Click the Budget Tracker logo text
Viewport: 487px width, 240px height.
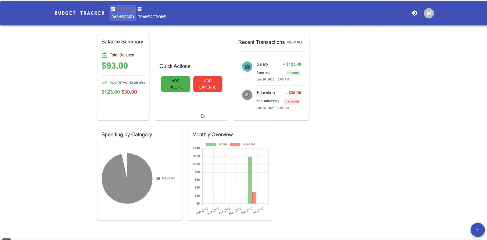(80, 13)
